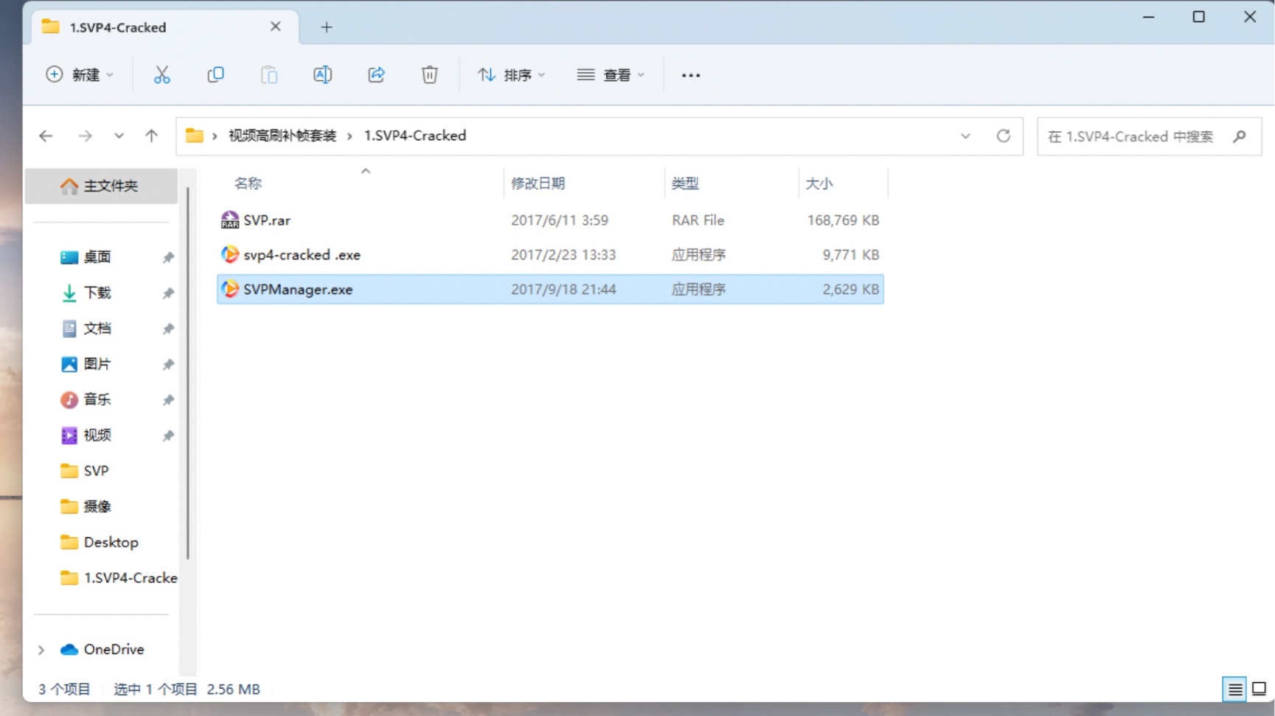Click the search magnifier icon
1275x716 pixels.
tap(1240, 136)
